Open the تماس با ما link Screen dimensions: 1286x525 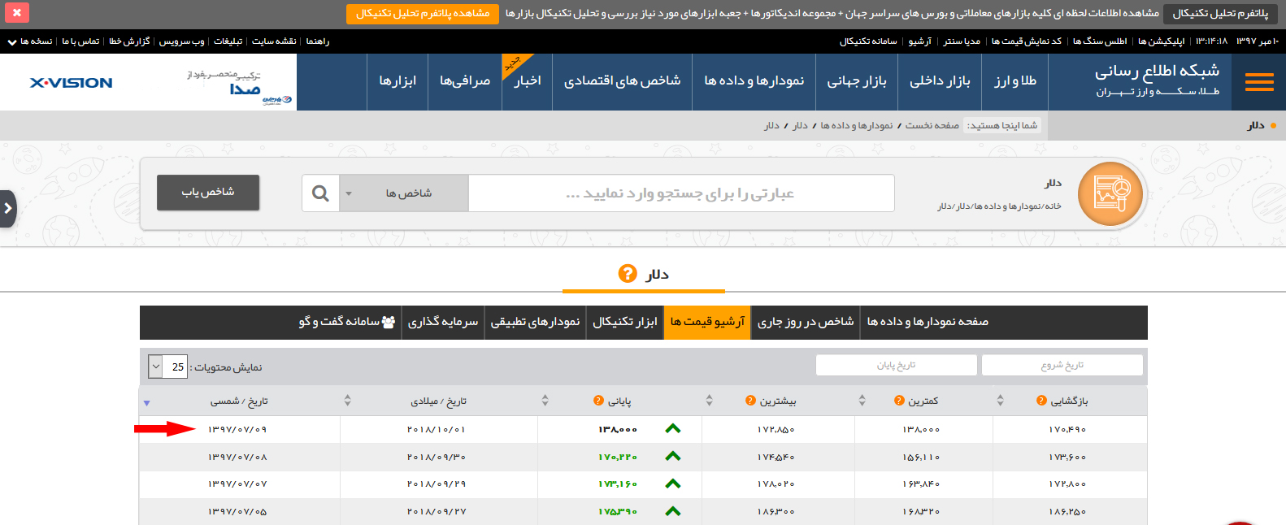pyautogui.click(x=80, y=41)
